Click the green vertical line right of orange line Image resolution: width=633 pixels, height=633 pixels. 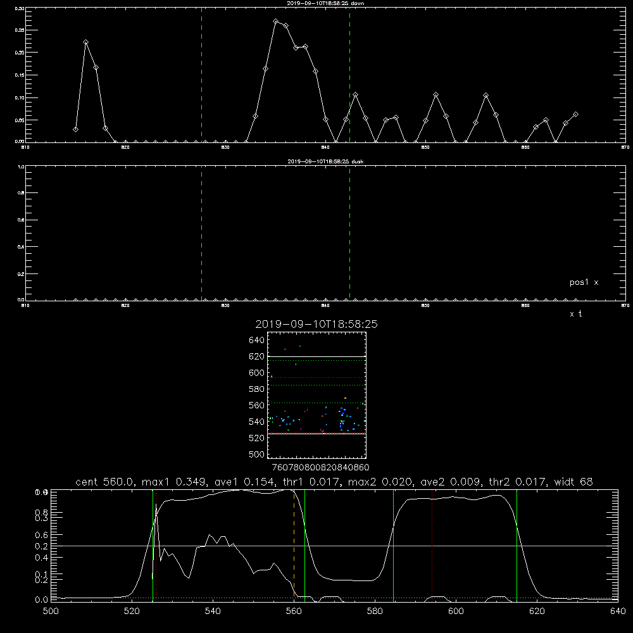[305, 546]
